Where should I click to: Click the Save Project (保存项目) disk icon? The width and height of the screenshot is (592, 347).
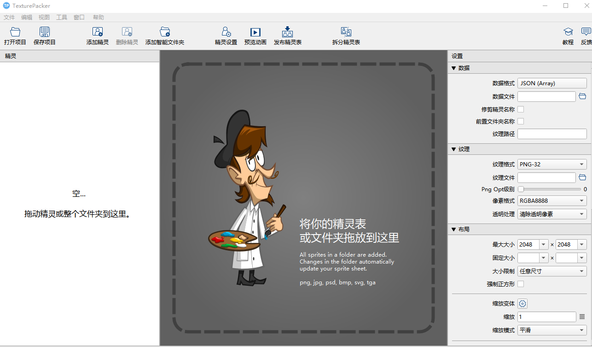45,32
